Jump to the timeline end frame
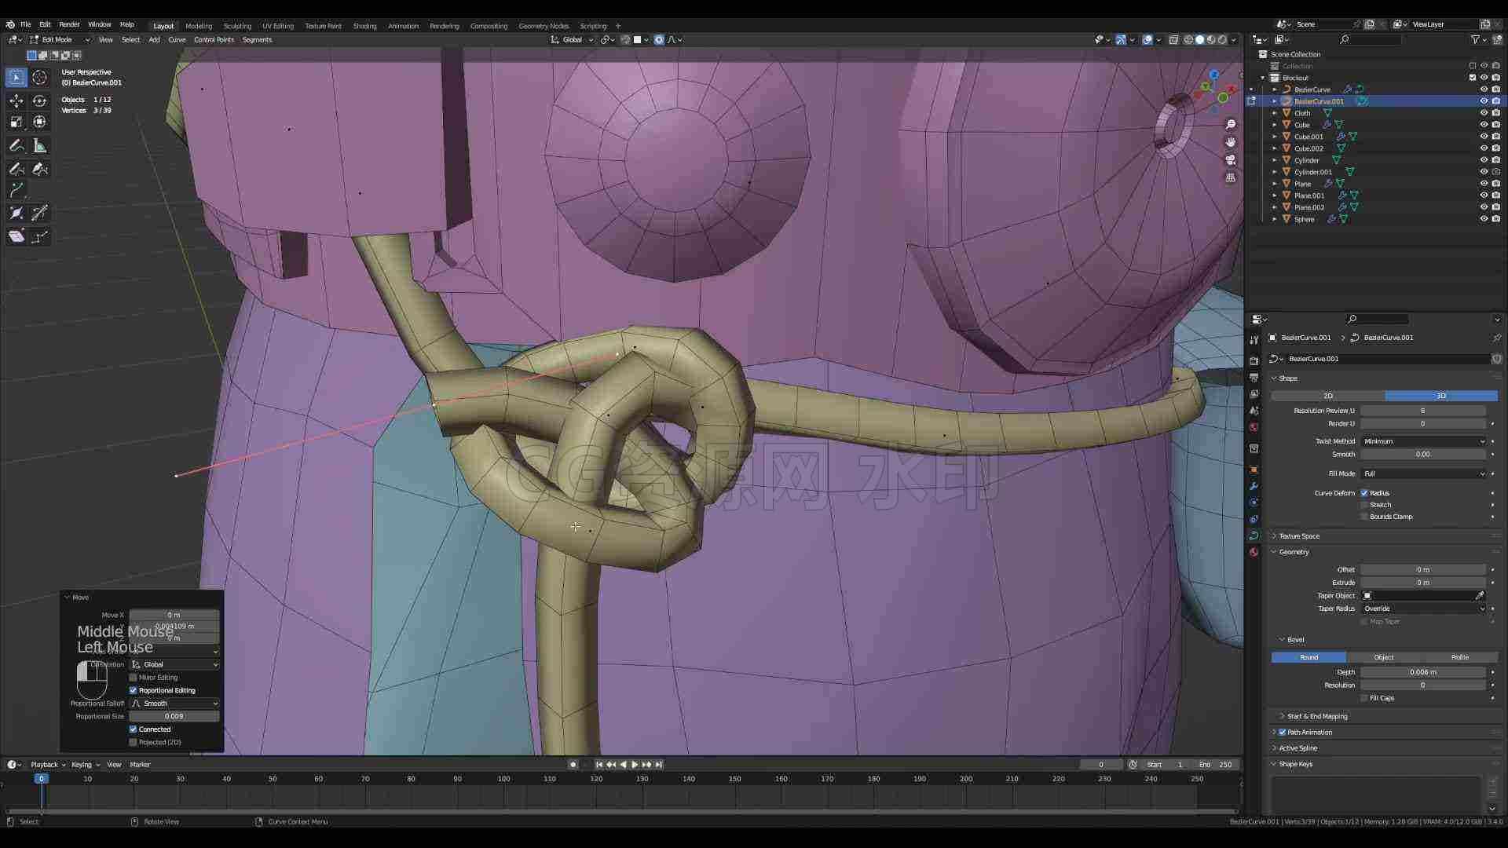1508x848 pixels. (659, 765)
